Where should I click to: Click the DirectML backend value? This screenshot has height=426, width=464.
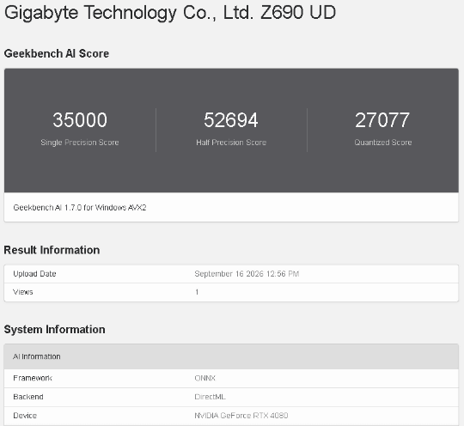point(211,397)
